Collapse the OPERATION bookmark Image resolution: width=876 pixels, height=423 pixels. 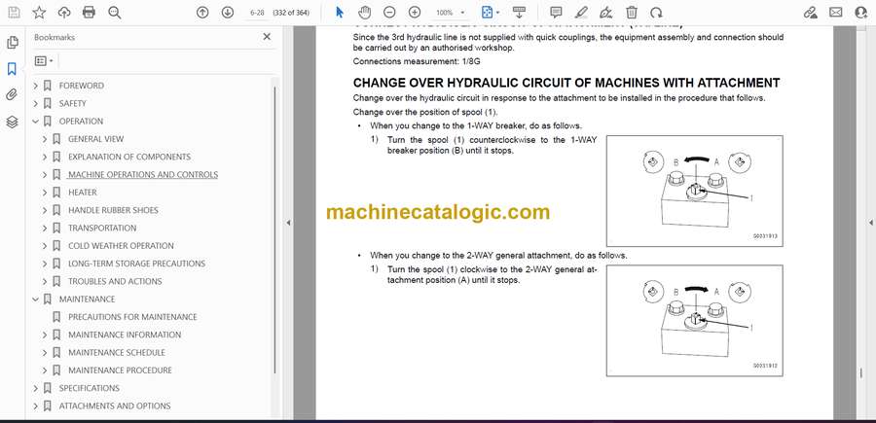[x=36, y=122]
